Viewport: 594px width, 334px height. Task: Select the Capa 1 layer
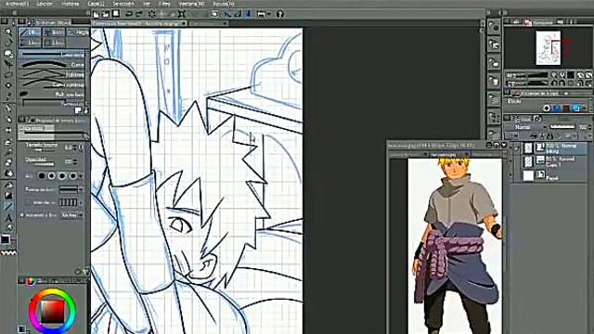click(x=555, y=161)
